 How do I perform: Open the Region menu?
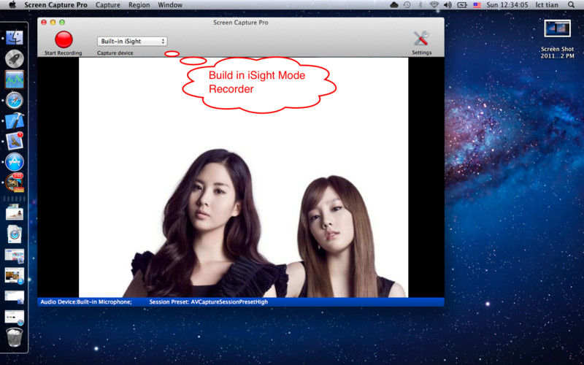(x=139, y=5)
